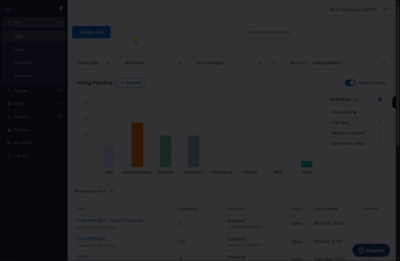Go to Interviews in the sidebar
The width and height of the screenshot is (400, 261).
34,75
